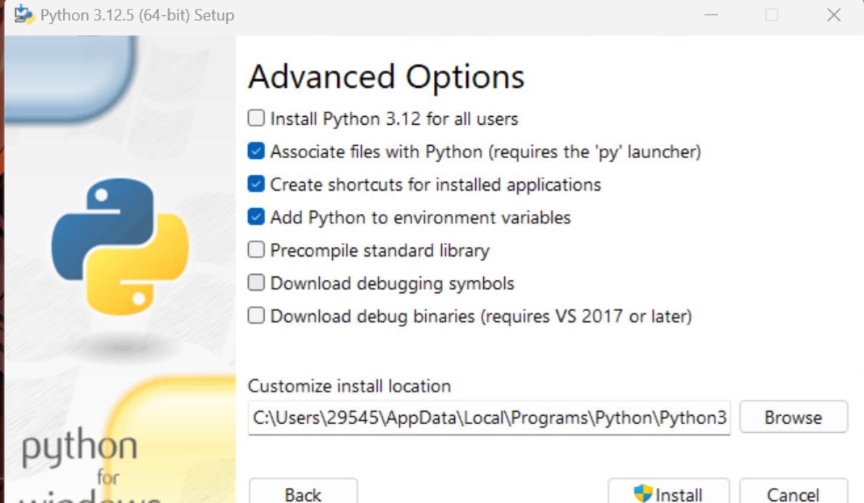The image size is (864, 503).
Task: Click the greyed-out maximize window button
Action: click(772, 15)
